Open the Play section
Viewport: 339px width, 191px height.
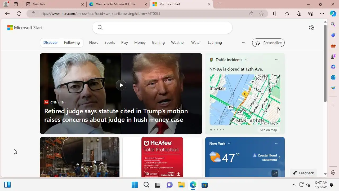[x=124, y=42]
